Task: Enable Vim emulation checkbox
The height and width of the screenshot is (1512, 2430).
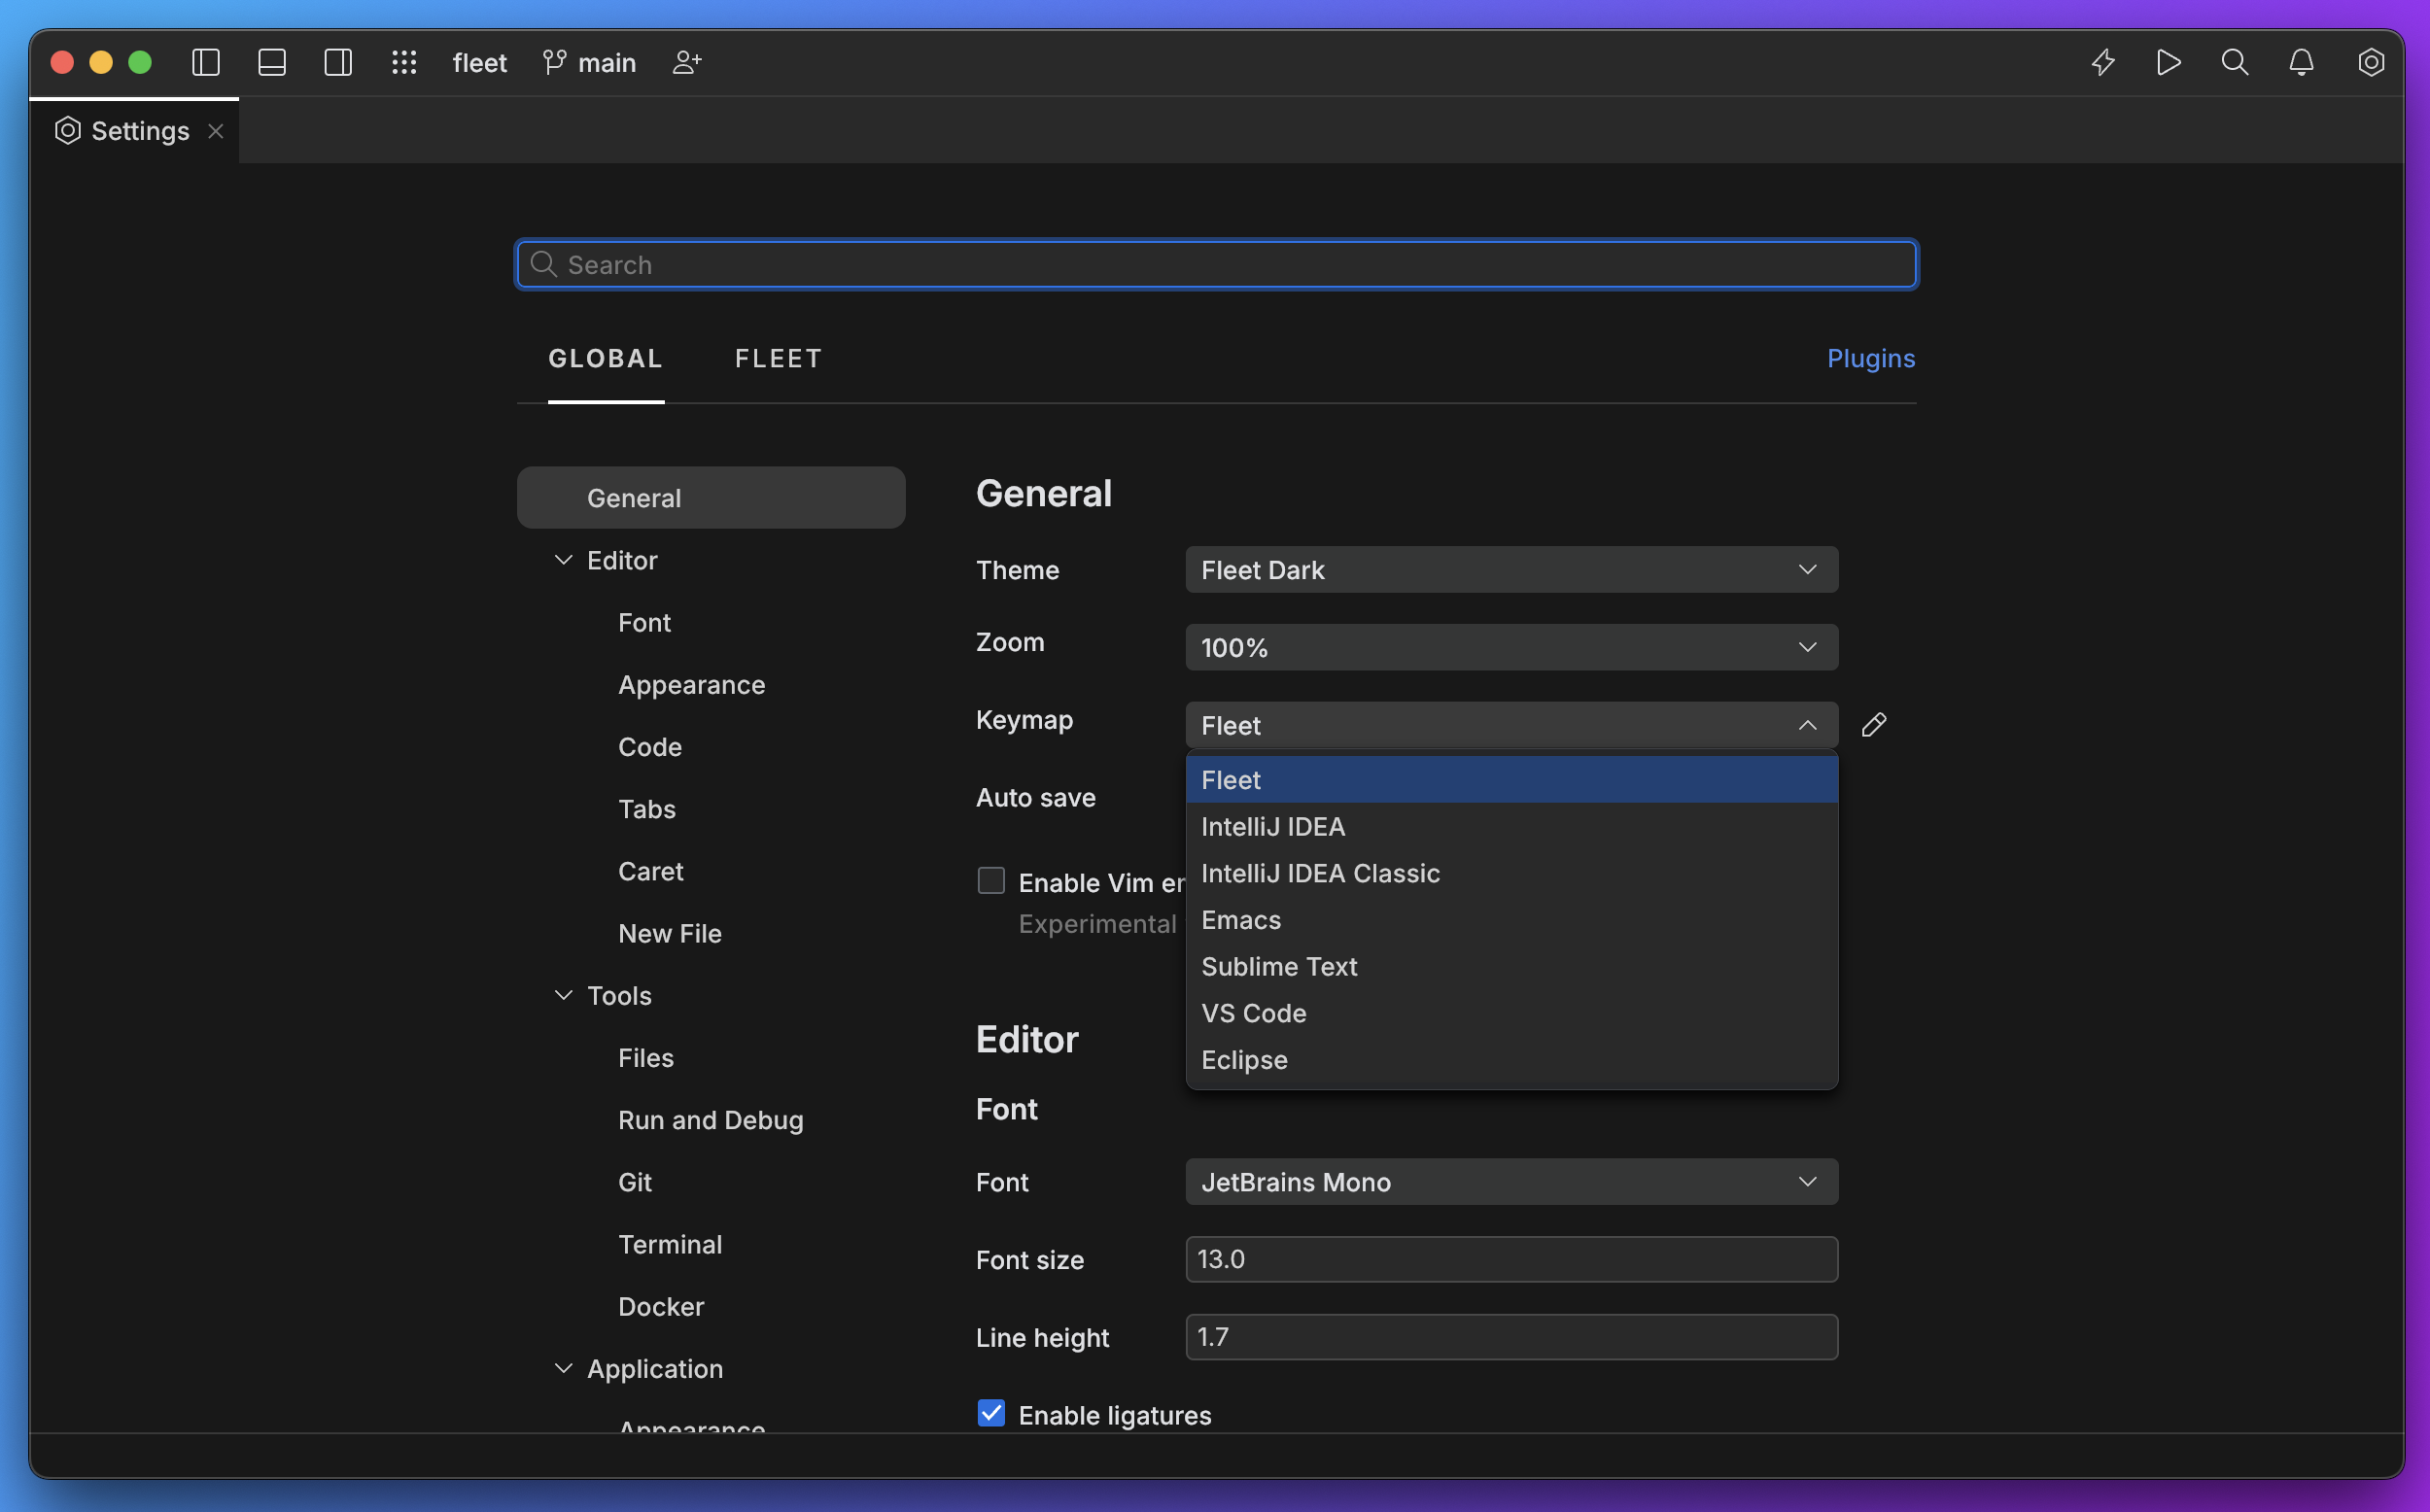Action: [x=991, y=880]
